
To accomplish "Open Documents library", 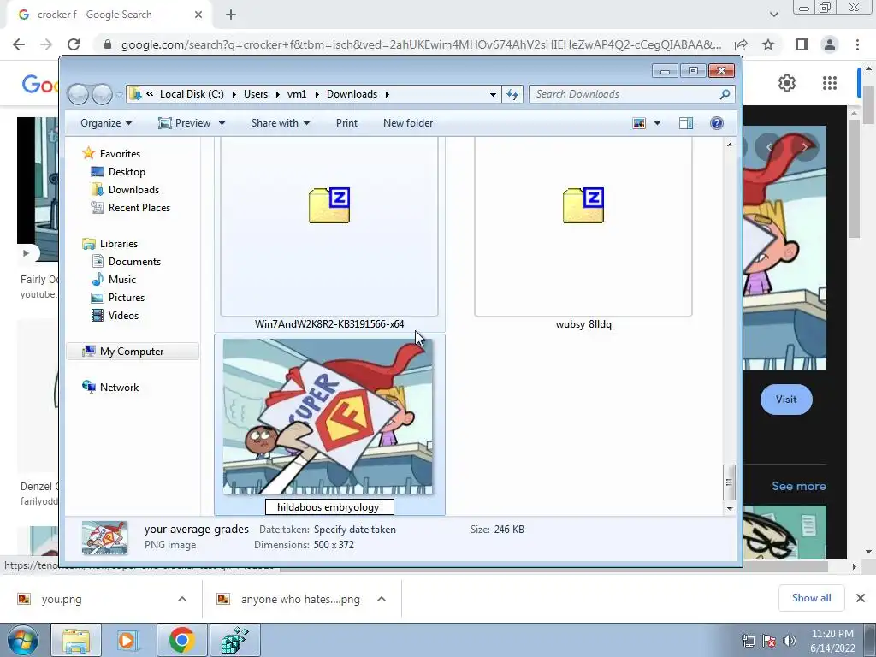I will [x=134, y=262].
